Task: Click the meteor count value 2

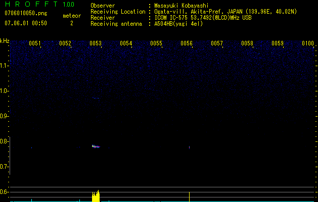Action: click(72, 23)
